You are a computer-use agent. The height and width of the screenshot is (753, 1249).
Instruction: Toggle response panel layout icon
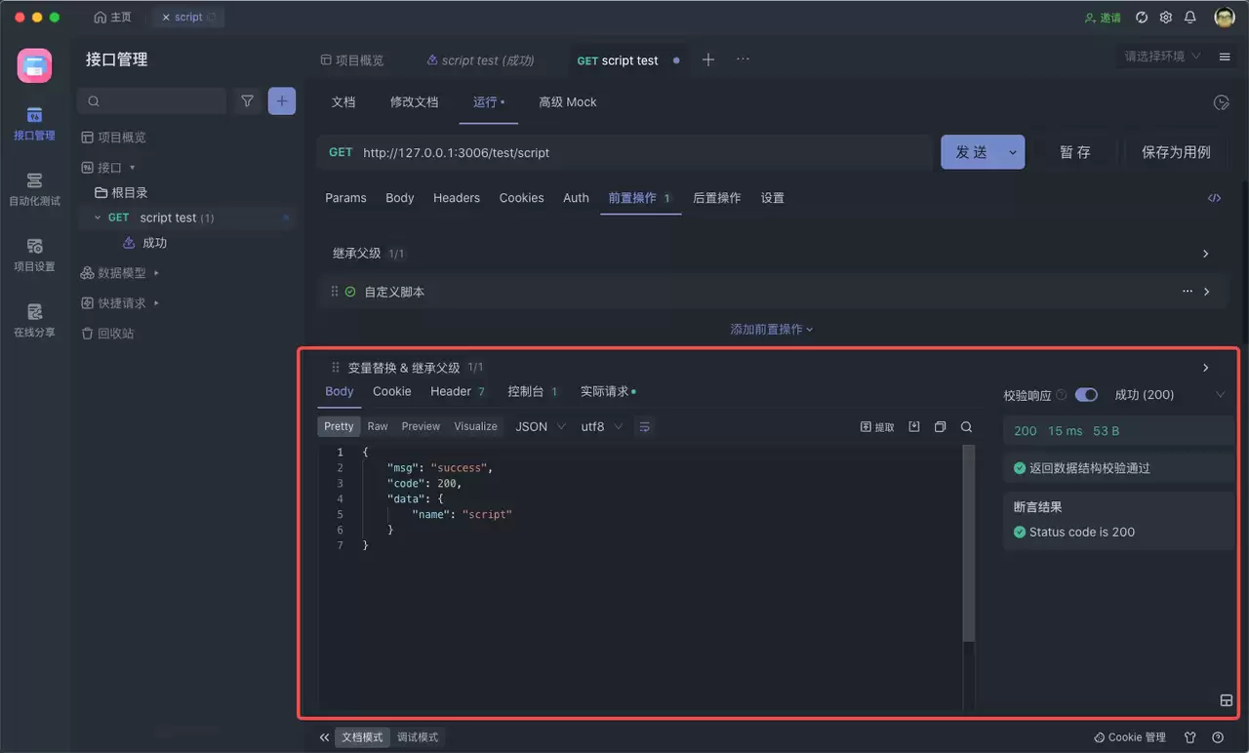click(1227, 700)
